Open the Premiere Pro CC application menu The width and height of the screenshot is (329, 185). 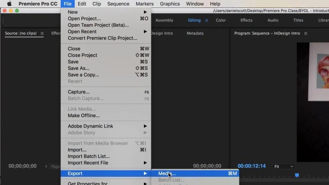pos(38,4)
